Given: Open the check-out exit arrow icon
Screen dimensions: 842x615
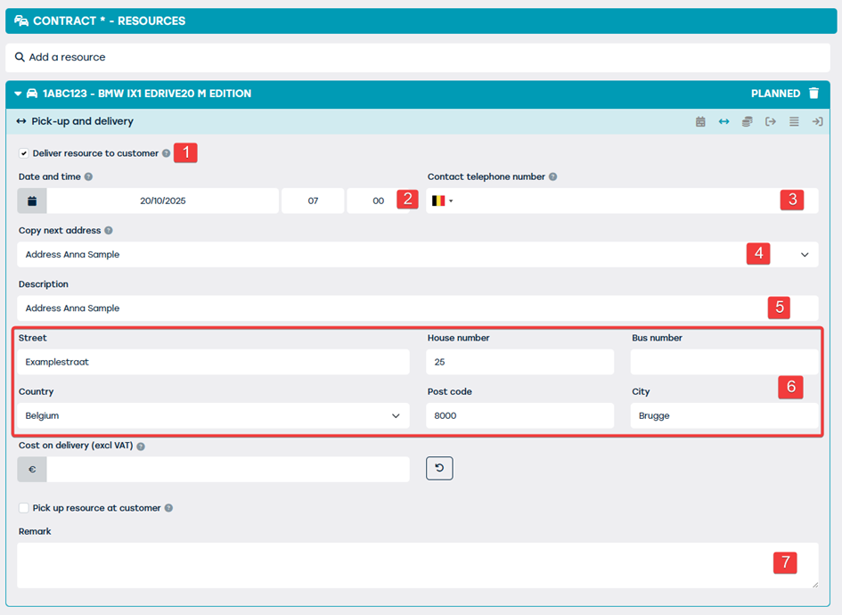Looking at the screenshot, I should click(771, 121).
